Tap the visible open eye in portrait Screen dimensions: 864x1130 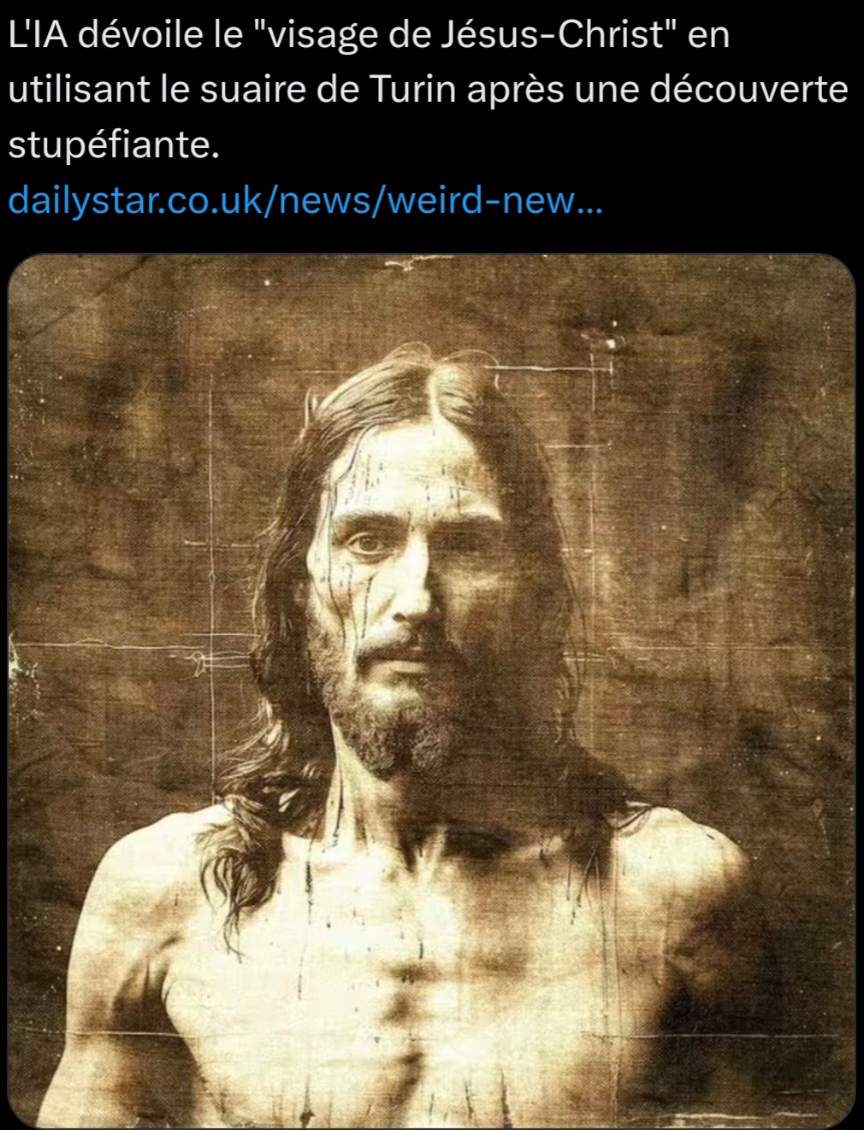(x=365, y=543)
